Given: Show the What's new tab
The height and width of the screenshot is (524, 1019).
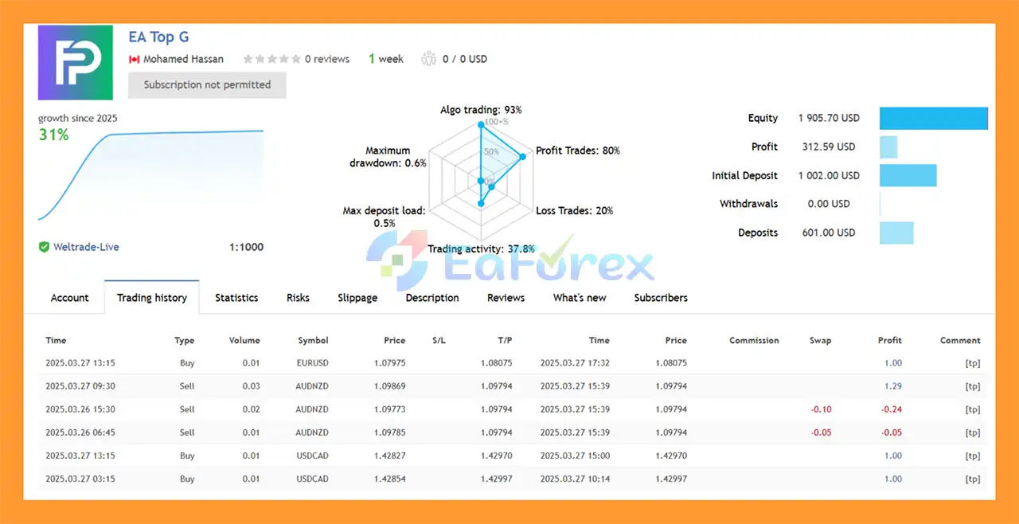Looking at the screenshot, I should [x=580, y=298].
